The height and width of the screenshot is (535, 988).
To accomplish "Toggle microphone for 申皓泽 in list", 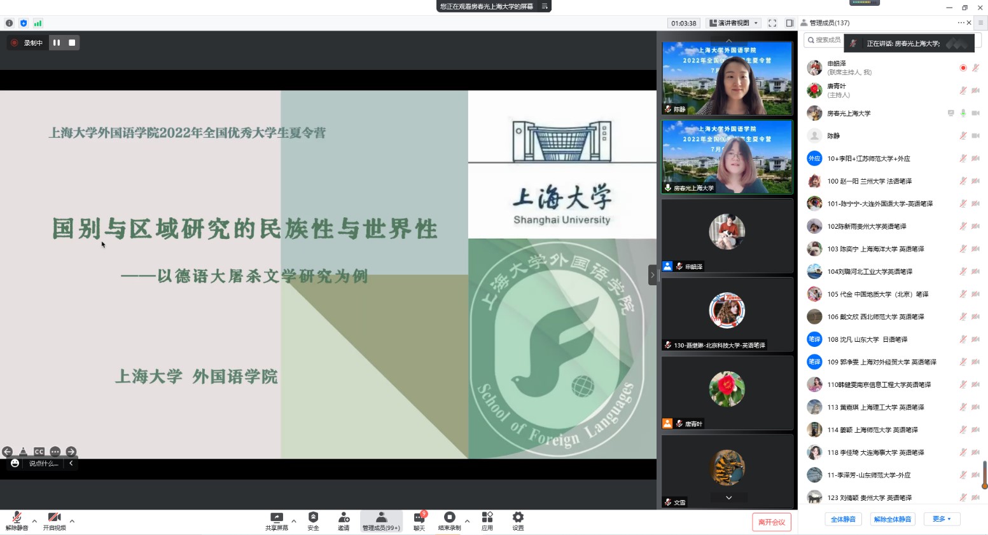I will click(x=975, y=67).
